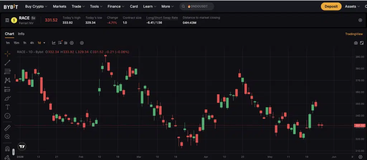
Task: Select the 1m timeframe
Action: (8, 43)
